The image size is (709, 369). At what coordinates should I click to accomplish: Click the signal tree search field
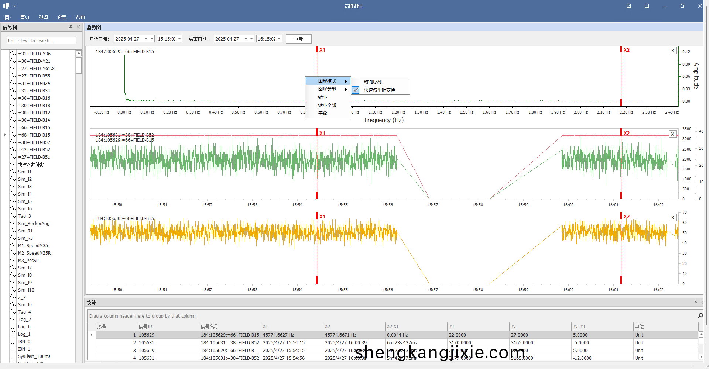41,41
